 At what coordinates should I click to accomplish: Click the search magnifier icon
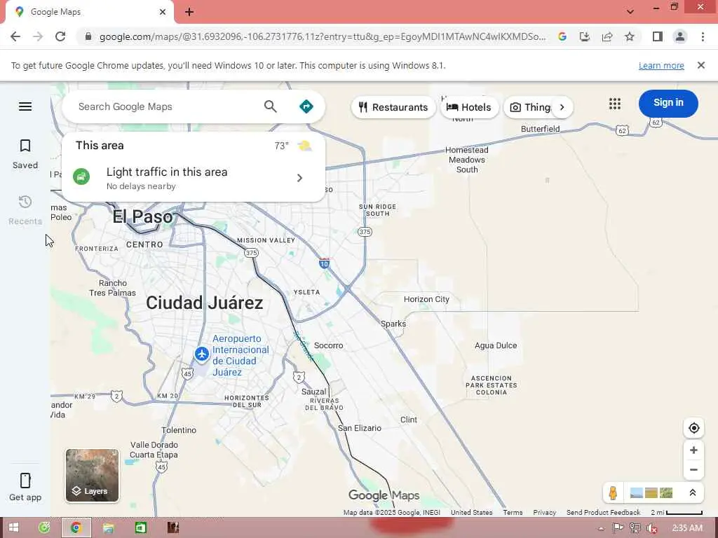coord(271,106)
